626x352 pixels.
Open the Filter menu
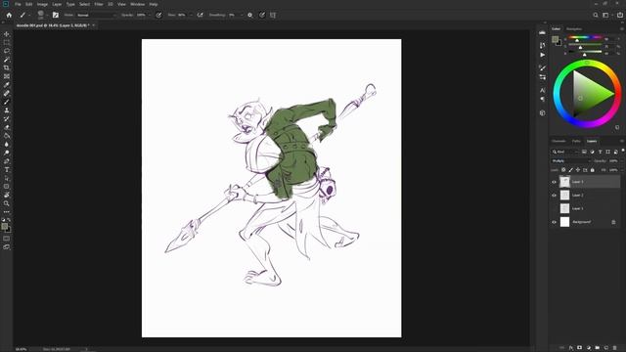(x=99, y=4)
